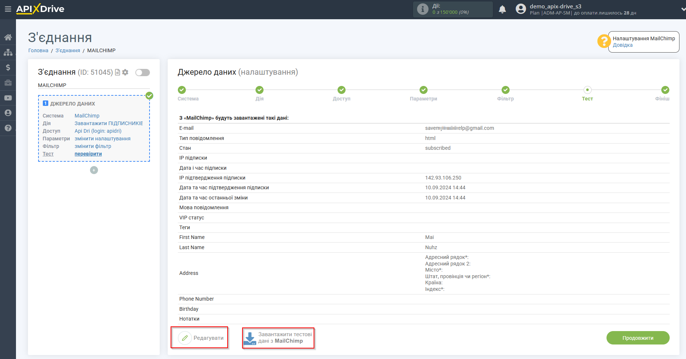Go to the Тест step

click(588, 94)
